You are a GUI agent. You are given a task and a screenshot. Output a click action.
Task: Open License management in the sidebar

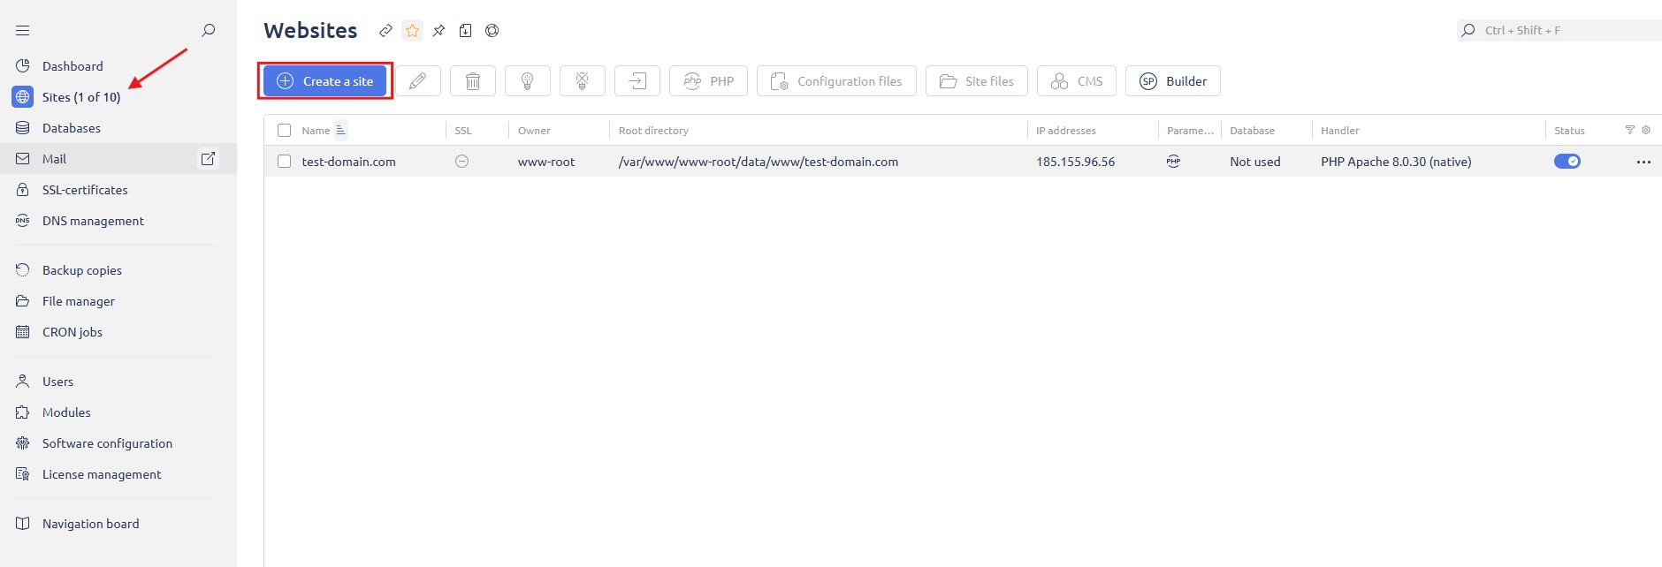(x=102, y=474)
